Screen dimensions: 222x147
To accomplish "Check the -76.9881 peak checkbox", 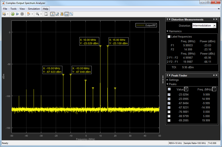I will [x=169, y=112].
